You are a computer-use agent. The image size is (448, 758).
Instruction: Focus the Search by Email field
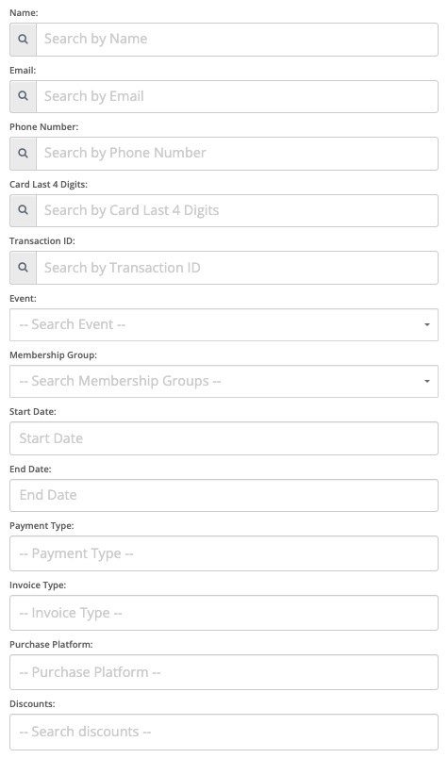coord(237,96)
